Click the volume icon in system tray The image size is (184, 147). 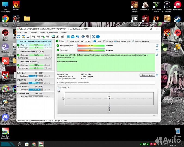[162, 144]
